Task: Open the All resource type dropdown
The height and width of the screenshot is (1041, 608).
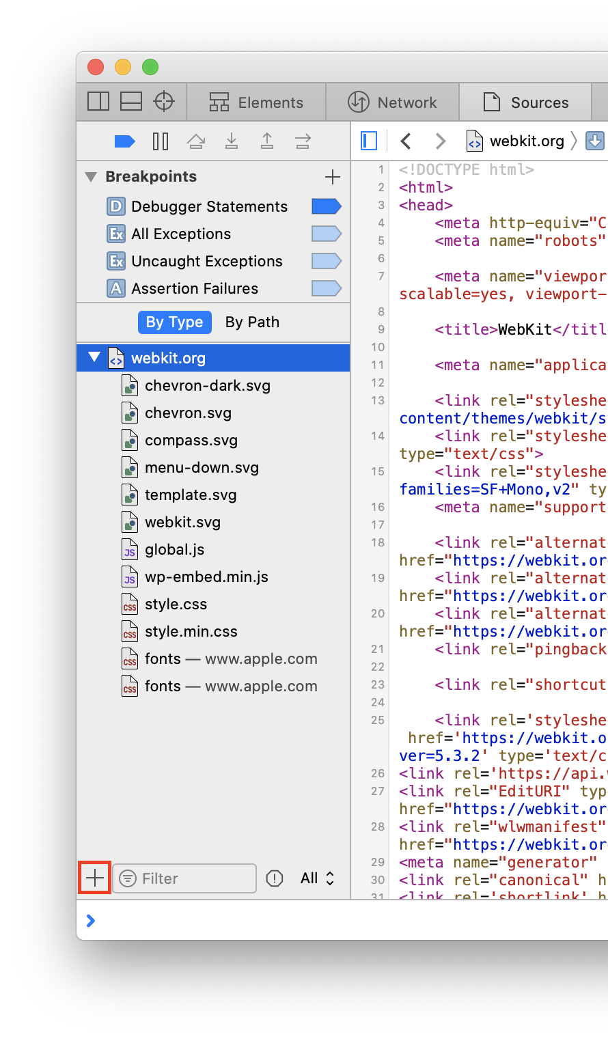Action: (x=317, y=878)
